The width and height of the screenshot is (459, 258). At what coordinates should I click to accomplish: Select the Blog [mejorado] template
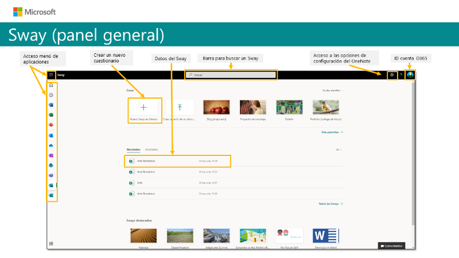216,110
